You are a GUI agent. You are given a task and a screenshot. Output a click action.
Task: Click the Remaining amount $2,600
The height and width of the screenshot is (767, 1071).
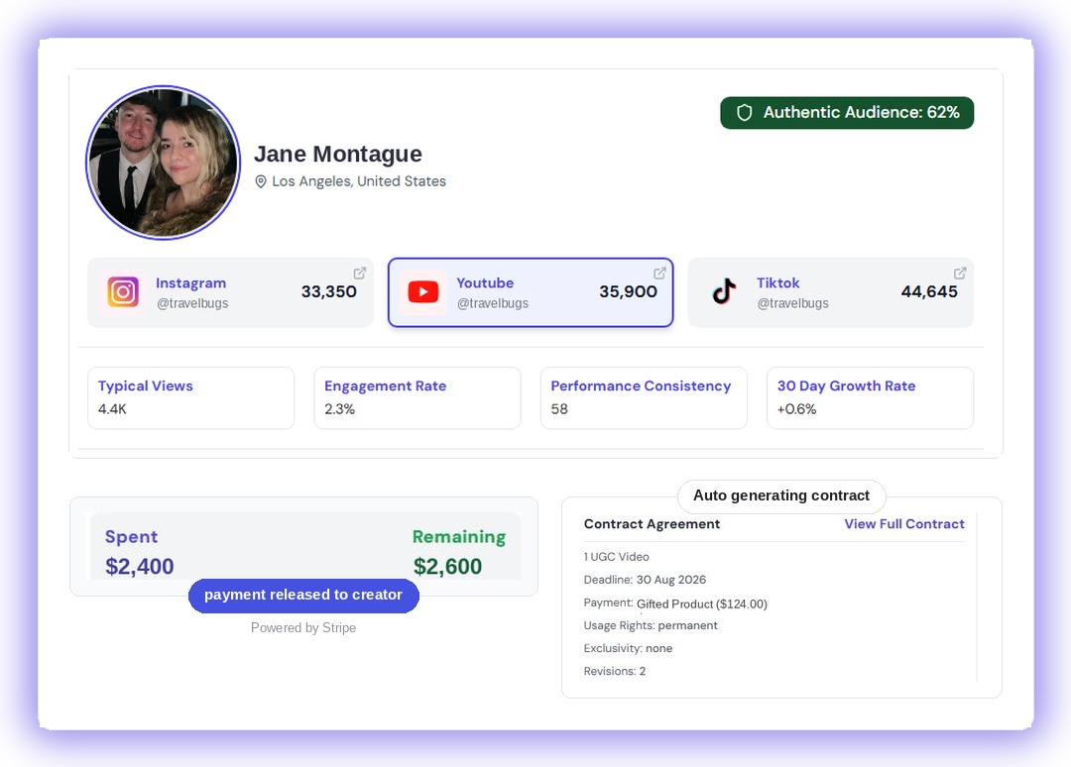(x=447, y=567)
